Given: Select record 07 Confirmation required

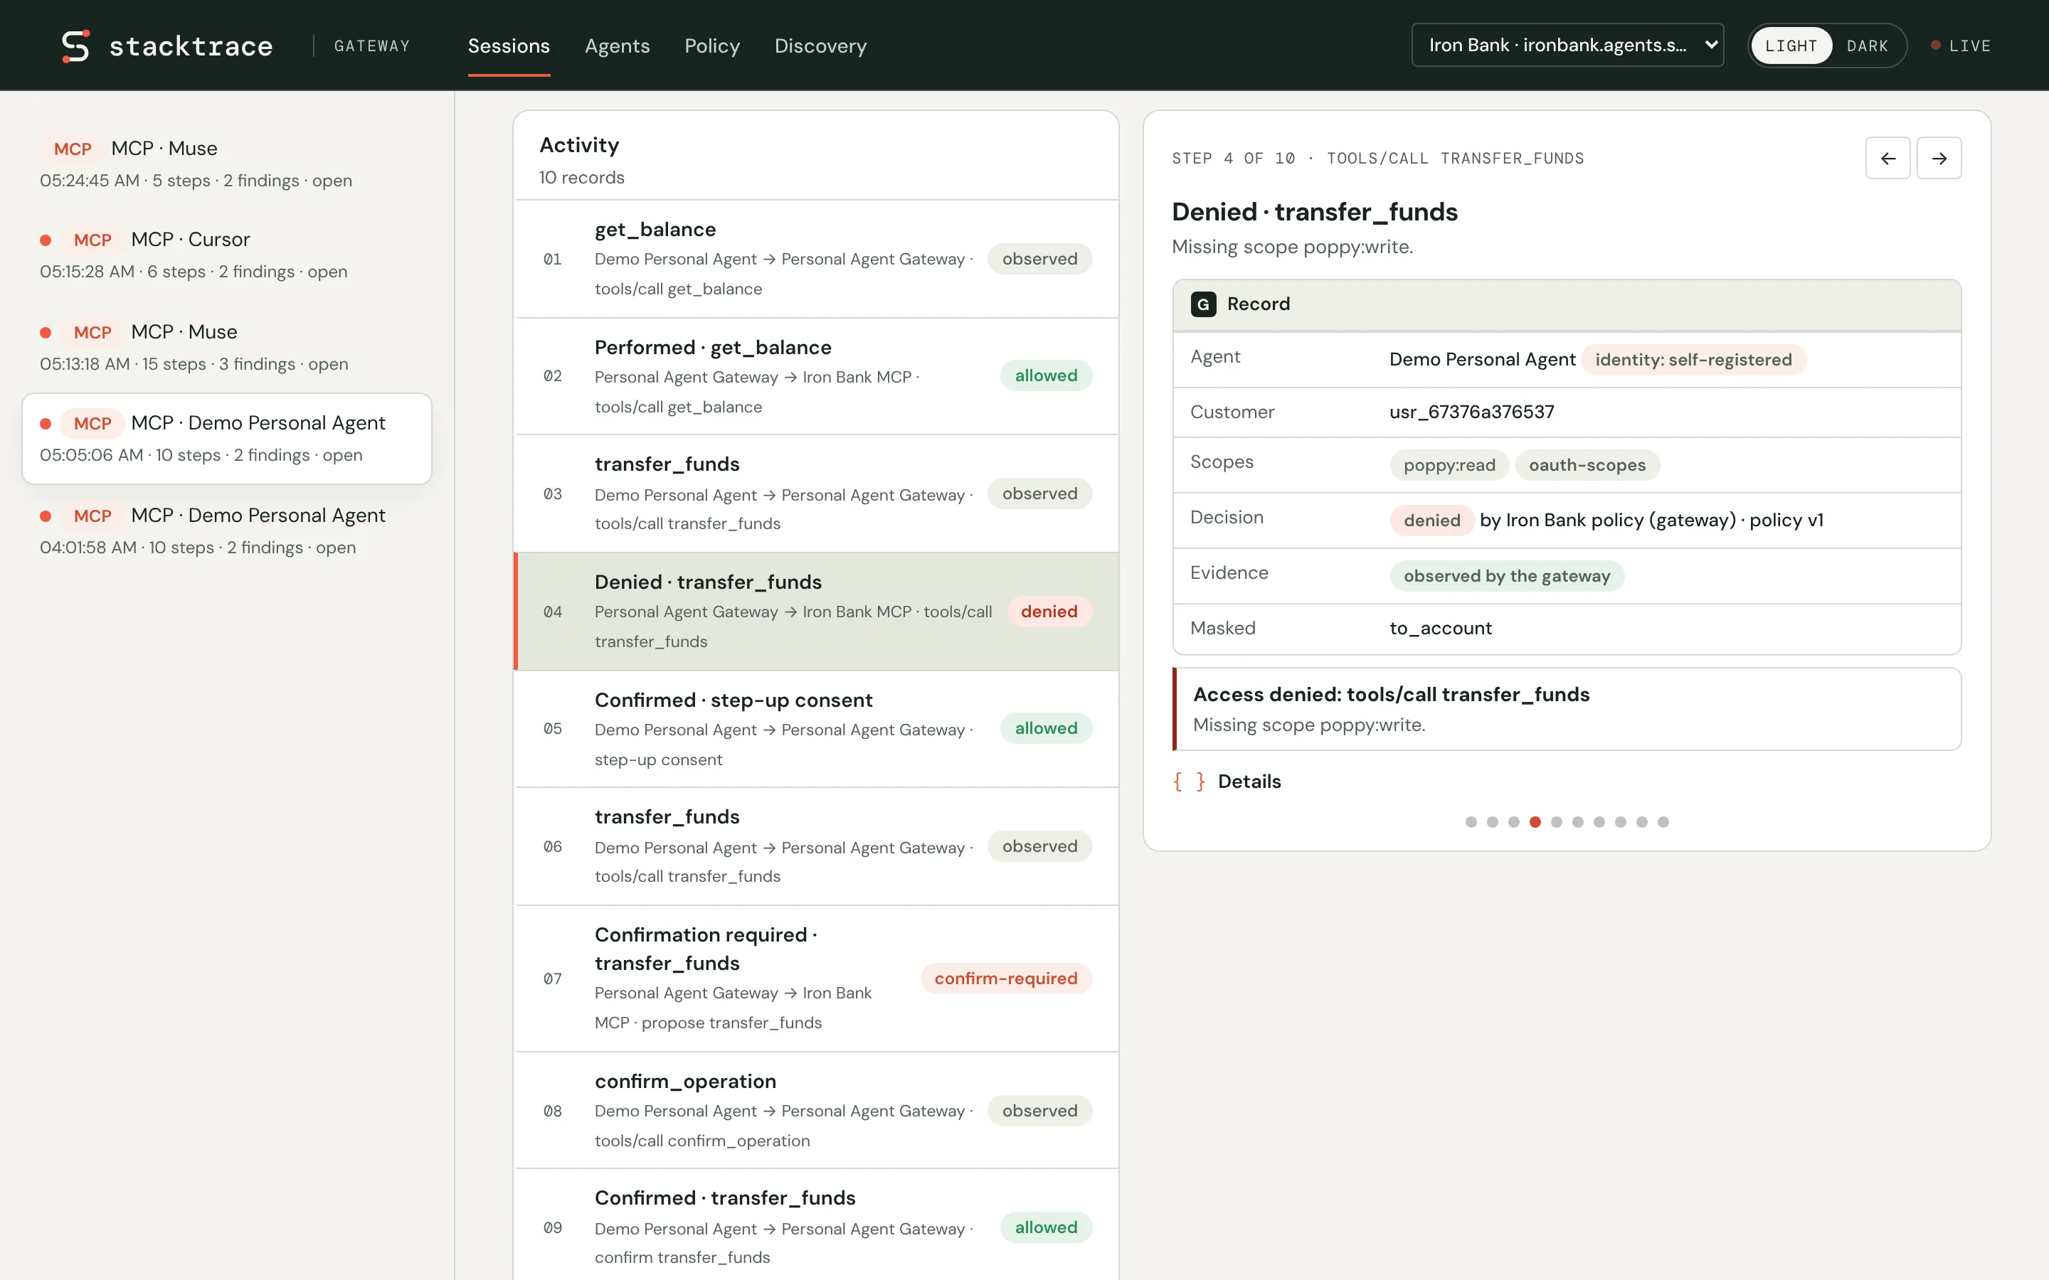Looking at the screenshot, I should [816, 978].
